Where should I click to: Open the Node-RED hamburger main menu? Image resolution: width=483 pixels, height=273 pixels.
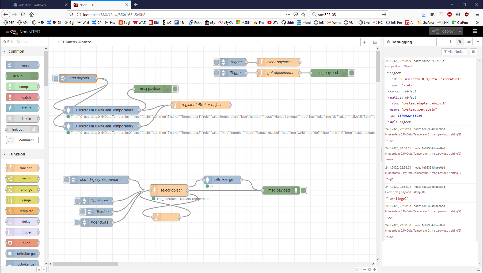(475, 32)
